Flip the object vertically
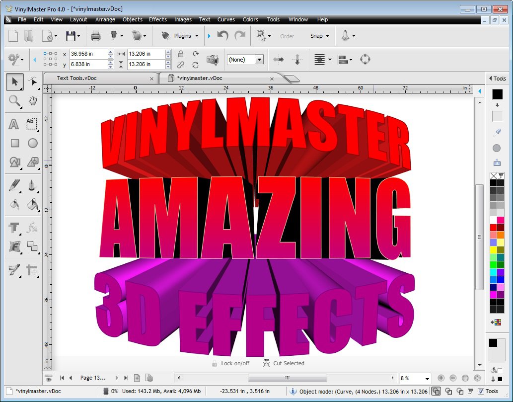513x402 pixels. (x=297, y=60)
